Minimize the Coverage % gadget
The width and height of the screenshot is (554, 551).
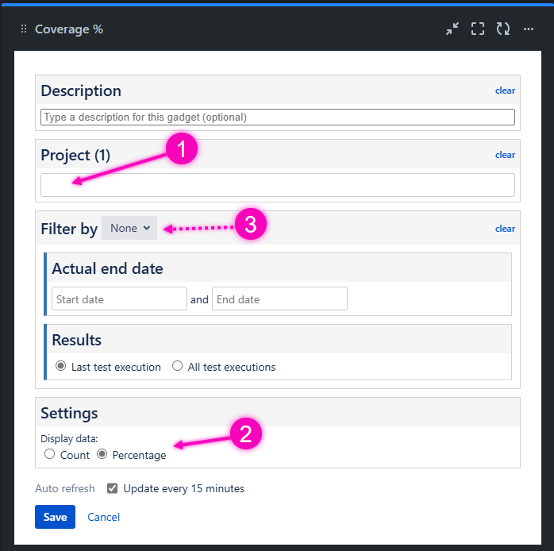coord(452,29)
